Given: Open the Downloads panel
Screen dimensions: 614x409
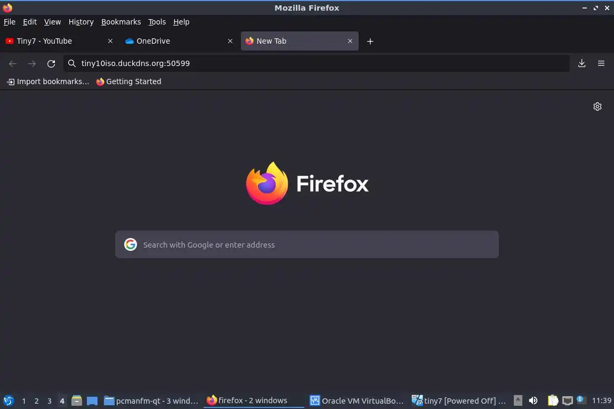Looking at the screenshot, I should coord(581,63).
